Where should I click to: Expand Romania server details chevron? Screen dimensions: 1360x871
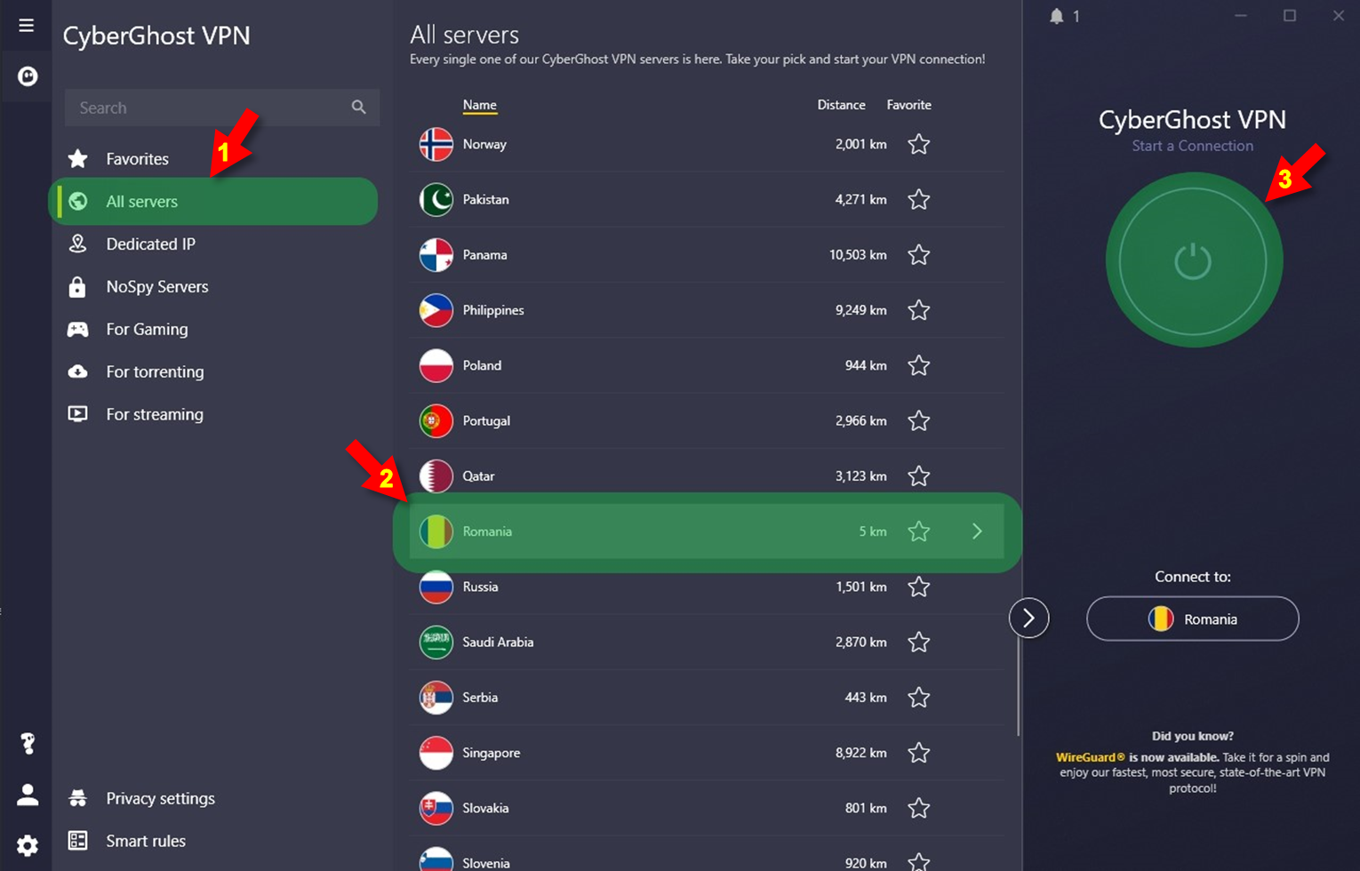(977, 531)
